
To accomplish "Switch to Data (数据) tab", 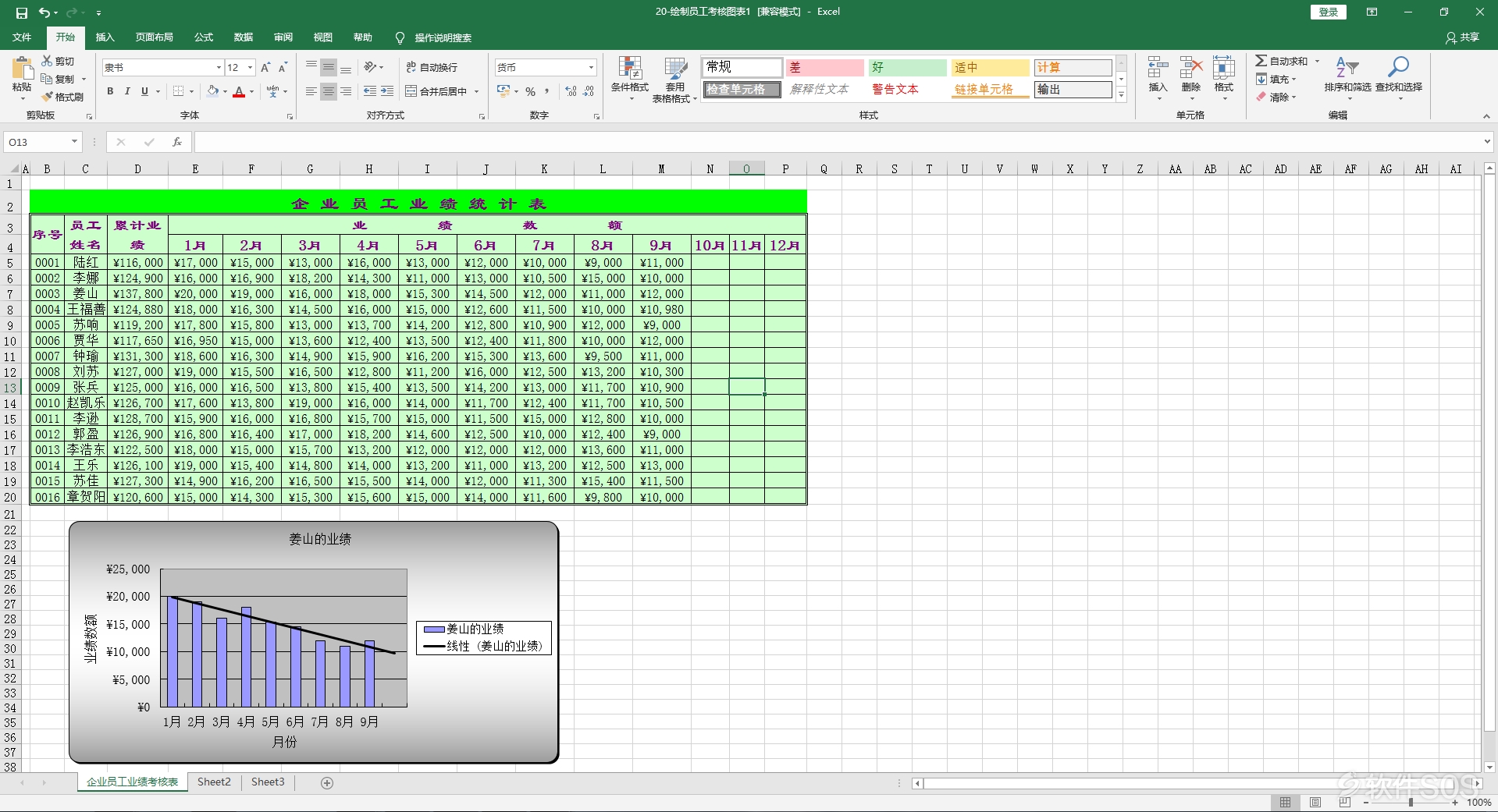I will [244, 37].
